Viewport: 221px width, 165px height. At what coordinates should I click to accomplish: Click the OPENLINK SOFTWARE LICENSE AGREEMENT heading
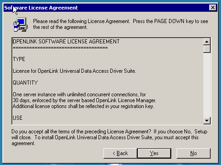click(x=66, y=42)
